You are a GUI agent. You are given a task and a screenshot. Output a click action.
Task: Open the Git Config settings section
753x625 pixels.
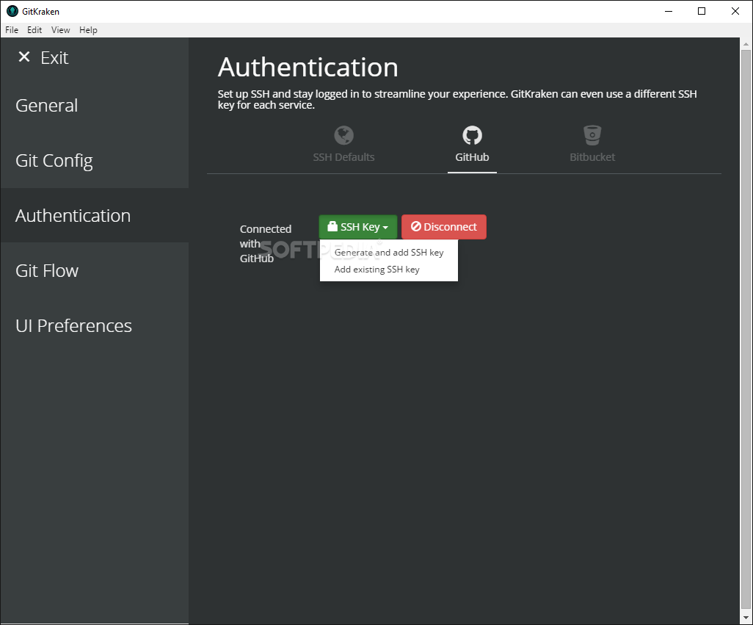(94, 160)
